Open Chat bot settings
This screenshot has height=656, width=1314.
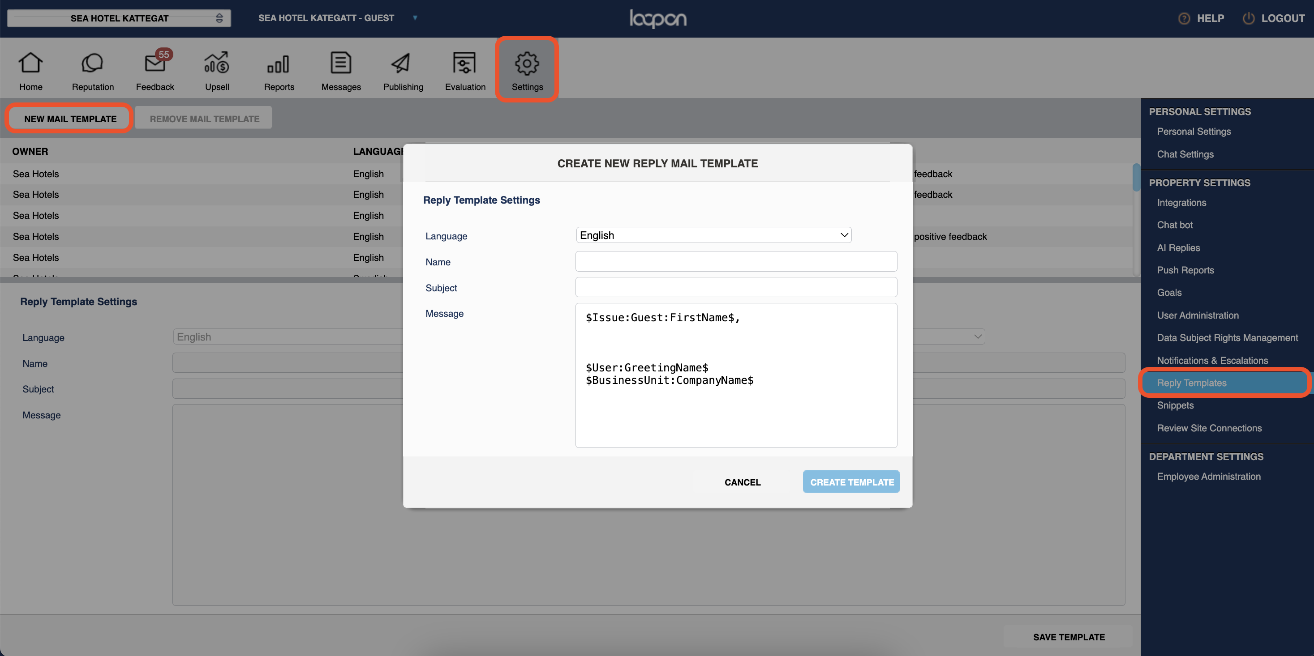1174,225
